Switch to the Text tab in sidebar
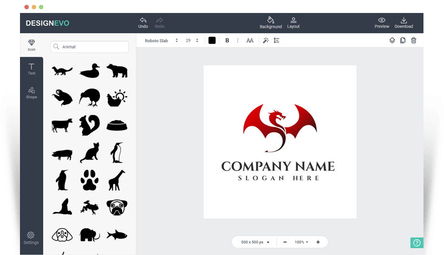 pos(31,69)
